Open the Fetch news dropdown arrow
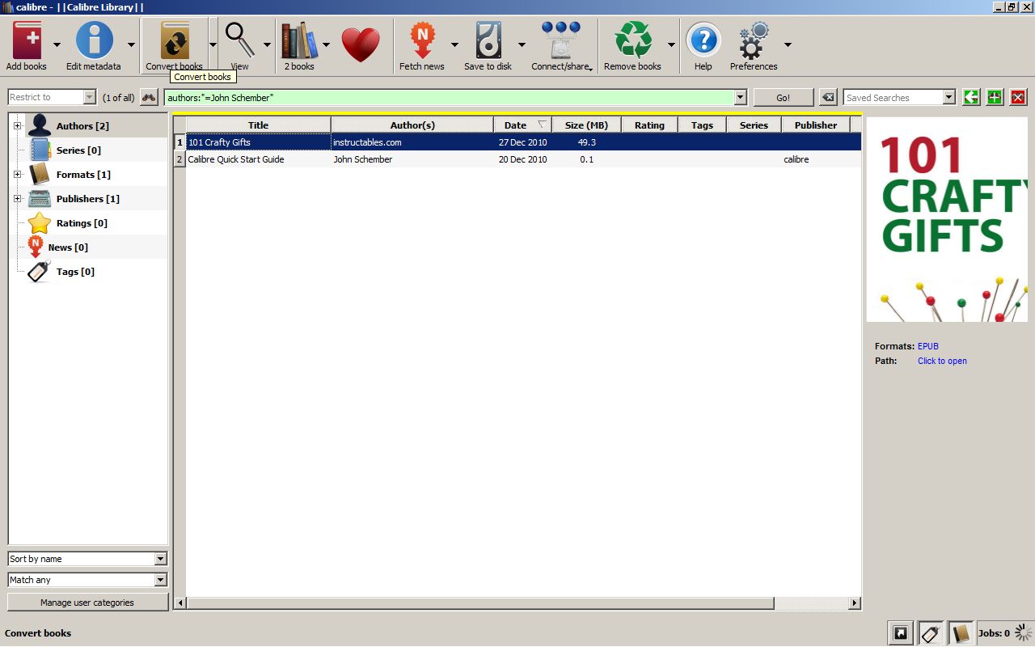The width and height of the screenshot is (1035, 647). click(454, 44)
